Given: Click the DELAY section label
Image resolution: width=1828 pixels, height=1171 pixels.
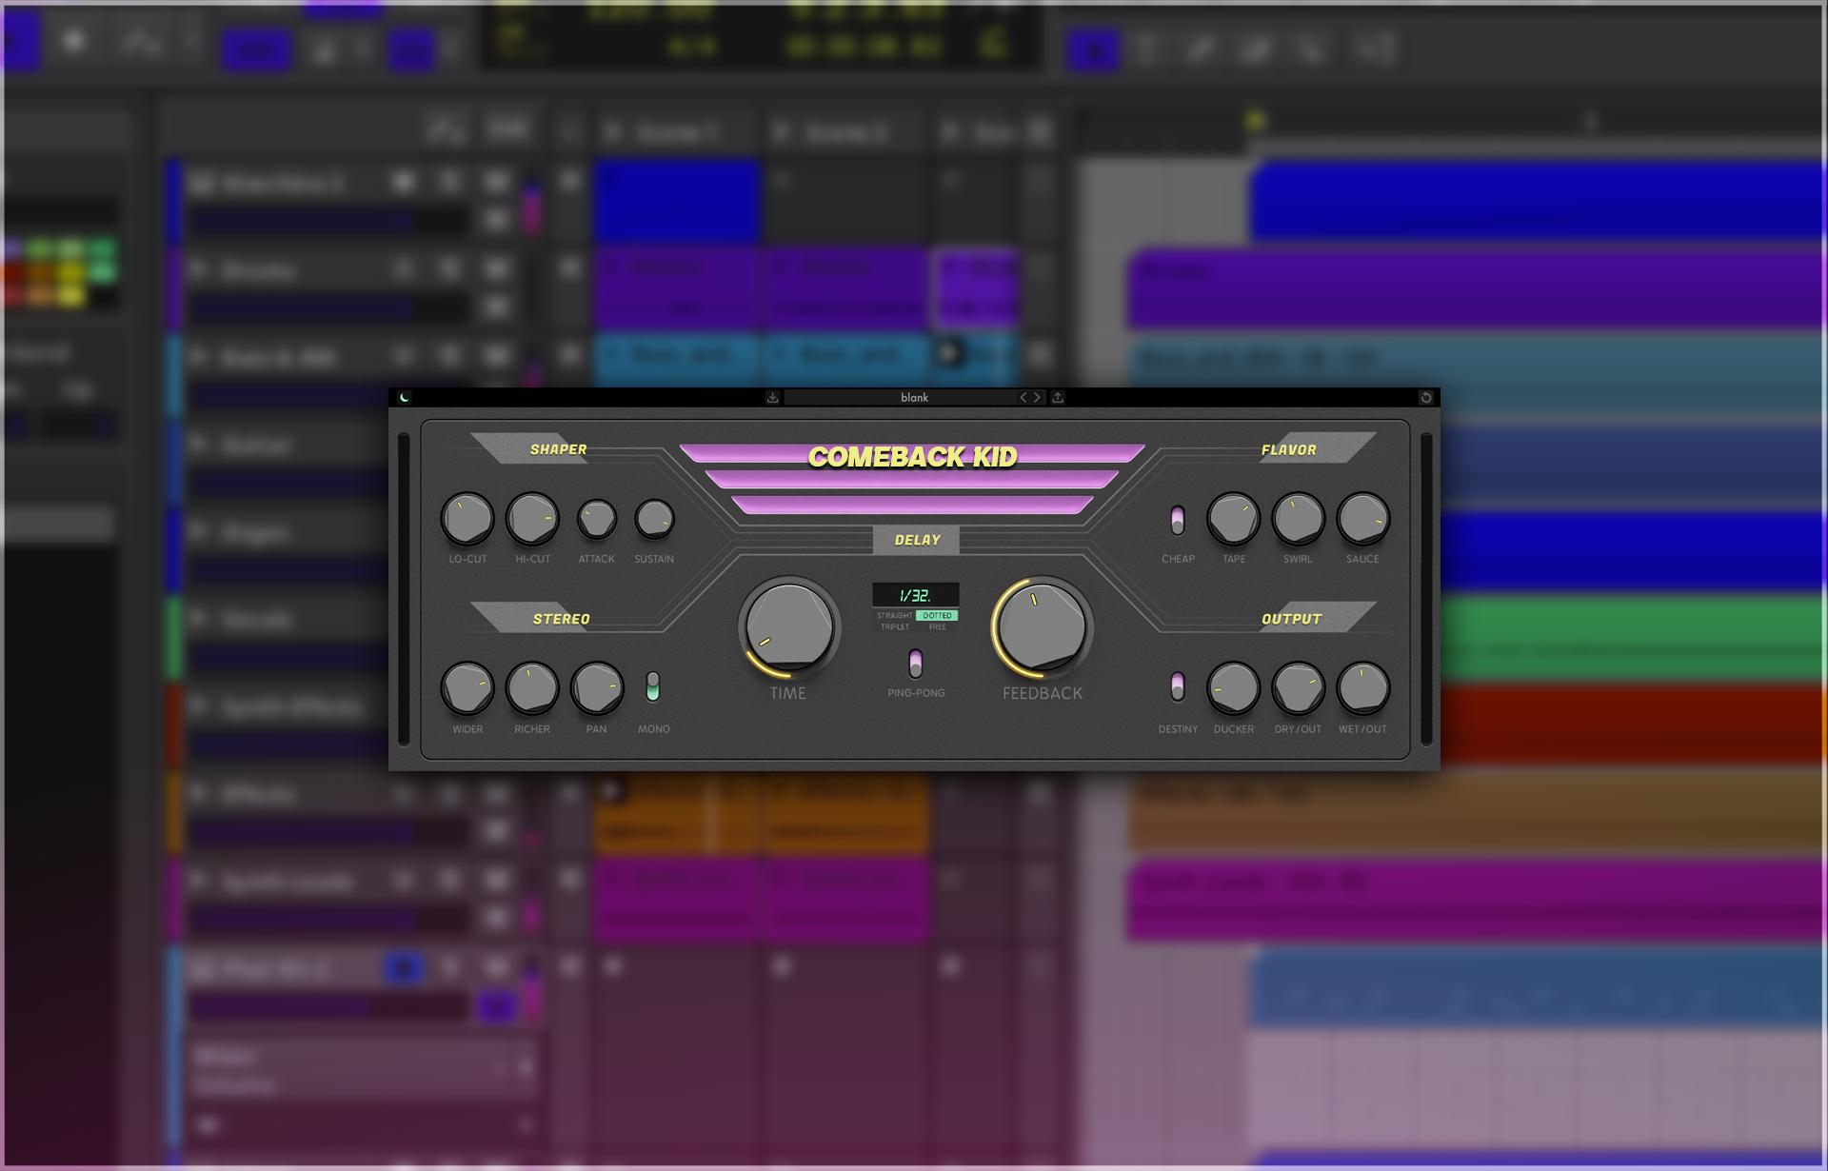Looking at the screenshot, I should 917,540.
